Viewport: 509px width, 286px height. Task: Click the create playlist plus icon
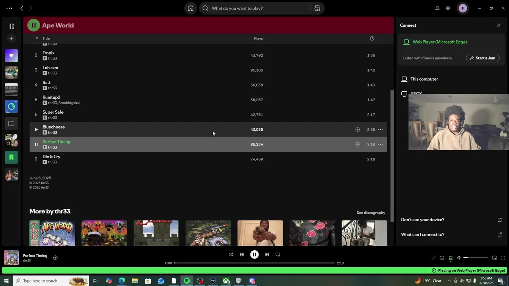pos(11,39)
